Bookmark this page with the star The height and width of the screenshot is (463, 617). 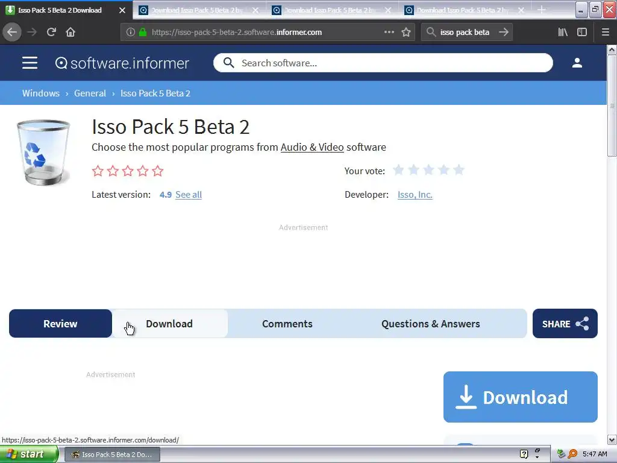406,32
